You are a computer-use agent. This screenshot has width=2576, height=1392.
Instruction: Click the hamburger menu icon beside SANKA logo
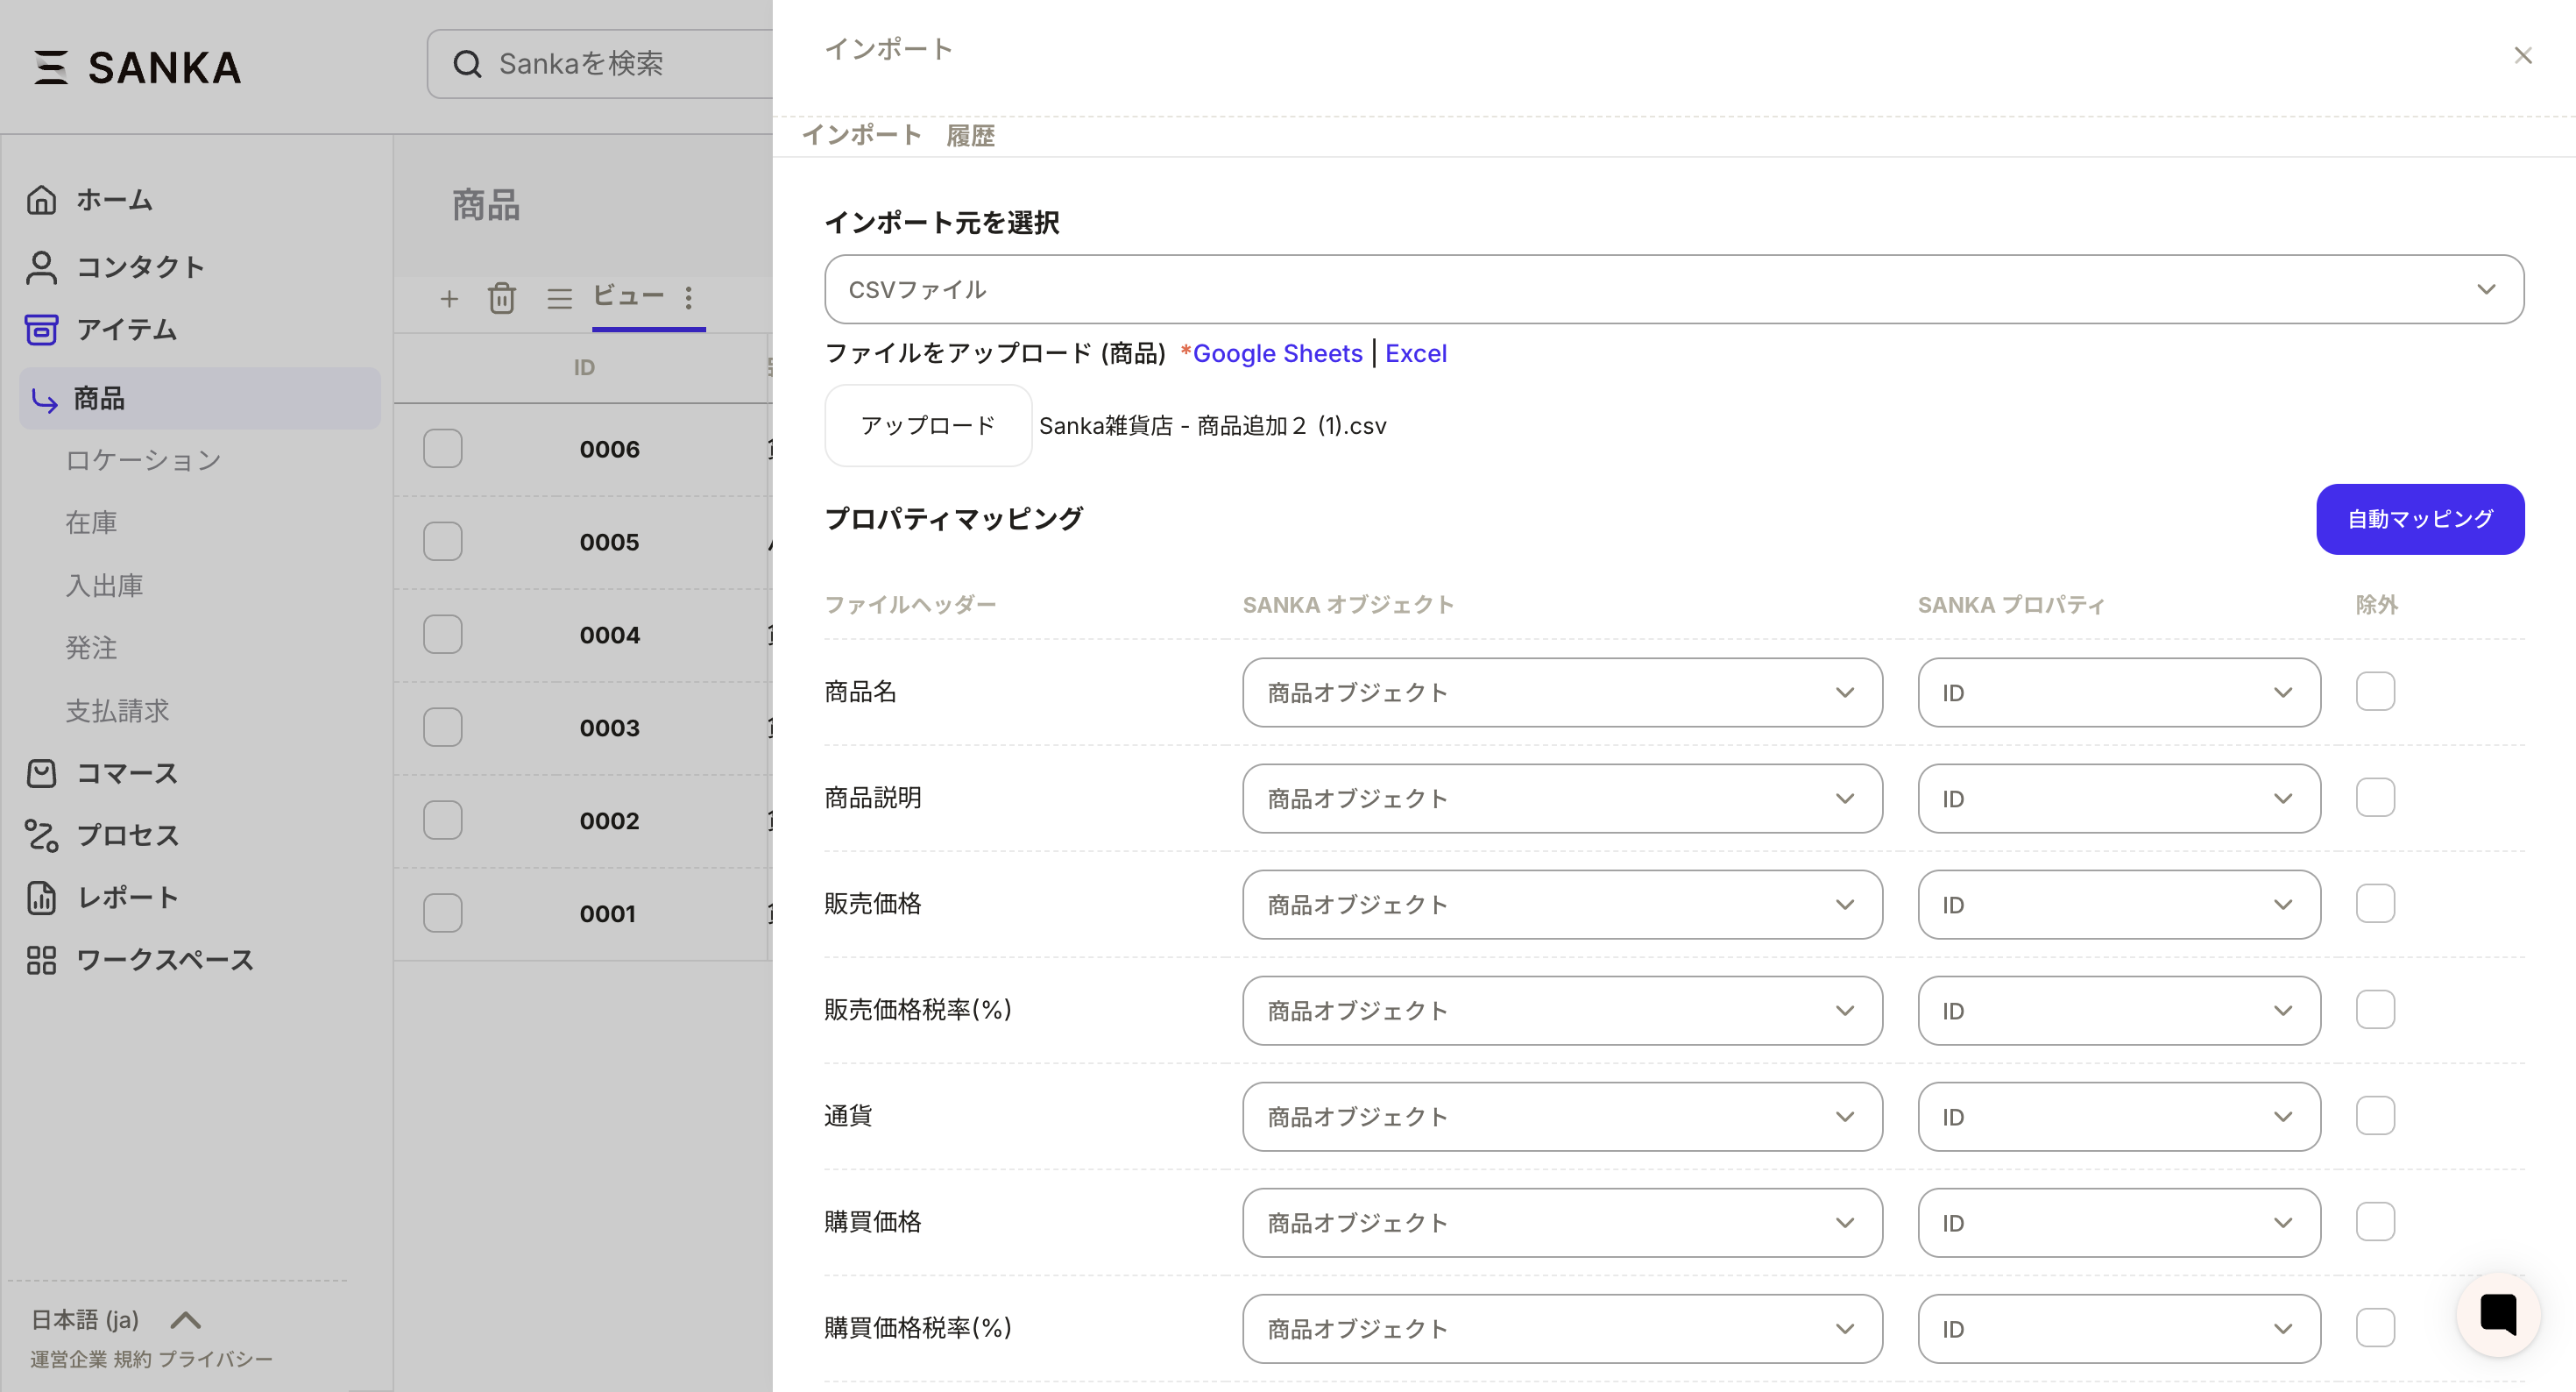(x=51, y=67)
